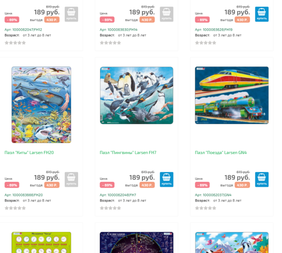Open the 'Пингвины' Larsen FH7 puzzle link

click(128, 153)
